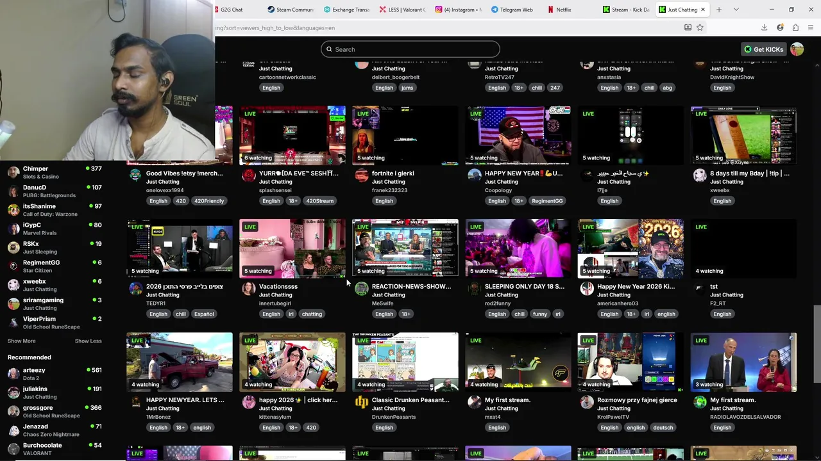Click arteezy avatar in Recommended list
The image size is (821, 461).
point(13,374)
